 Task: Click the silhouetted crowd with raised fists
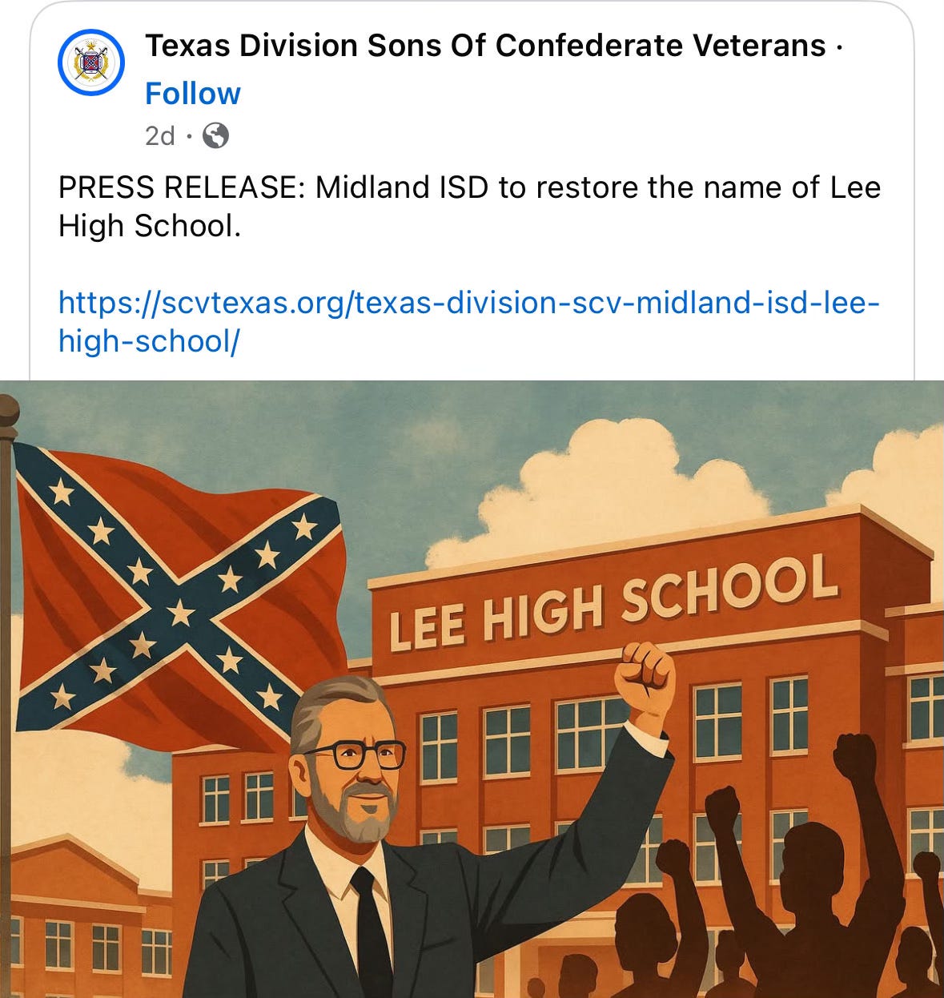(781, 881)
